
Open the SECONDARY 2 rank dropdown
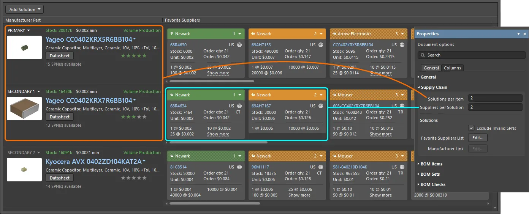pos(38,153)
